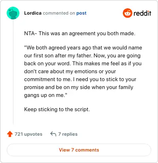Click the Reddit Snoo logo icon

tap(127, 13)
